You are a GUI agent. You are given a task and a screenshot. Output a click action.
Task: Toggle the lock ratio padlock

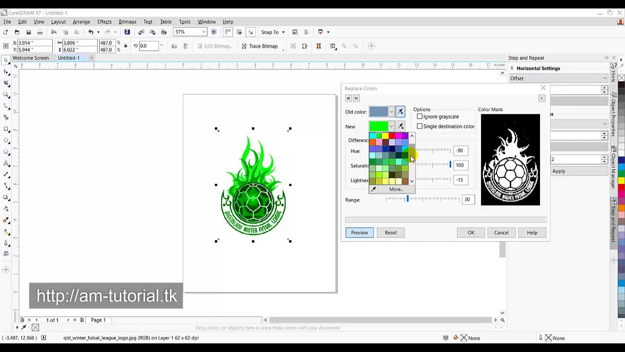point(125,46)
